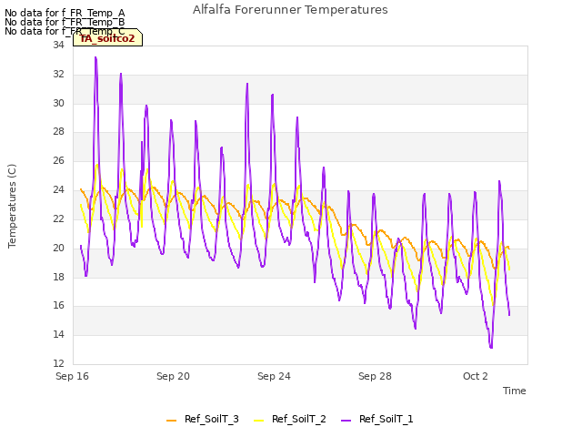
Task: Toggle the Ref_SoilT_3 legend entry
Action: click(x=202, y=419)
